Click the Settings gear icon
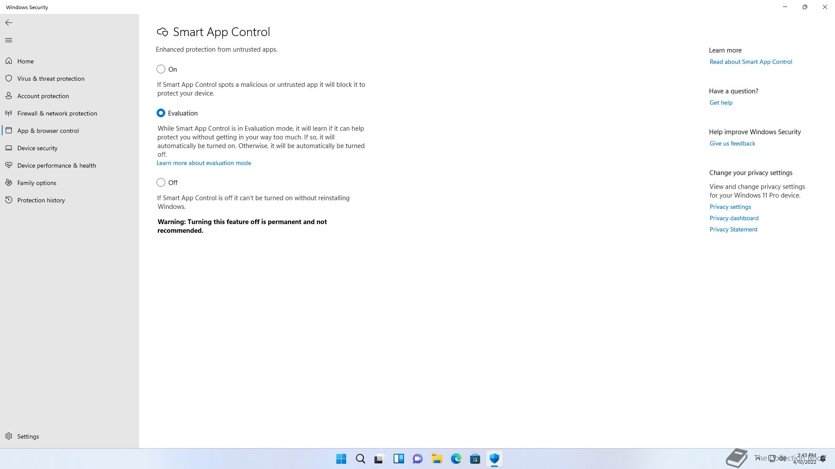Screen dimensions: 835x469 [9, 436]
